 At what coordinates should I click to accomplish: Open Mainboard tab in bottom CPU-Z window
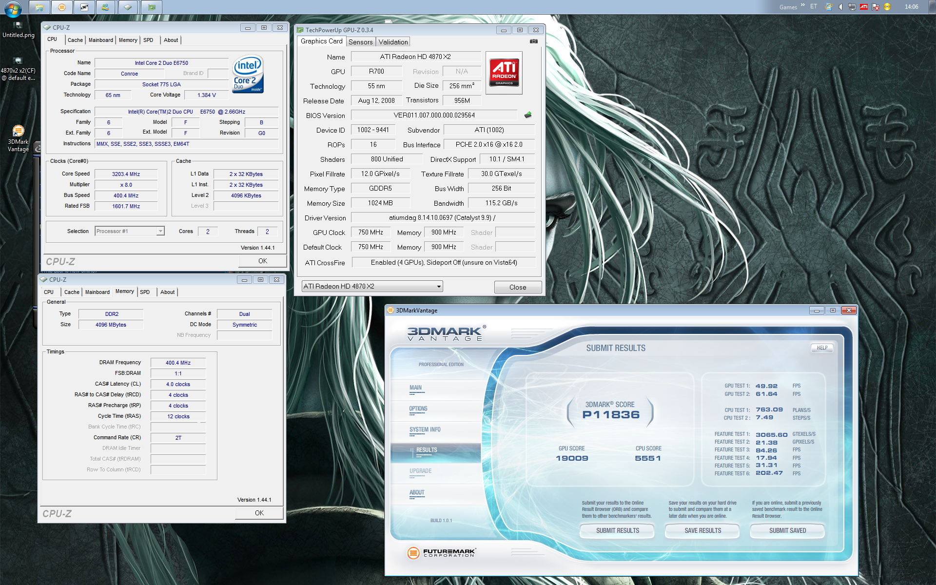click(x=97, y=292)
